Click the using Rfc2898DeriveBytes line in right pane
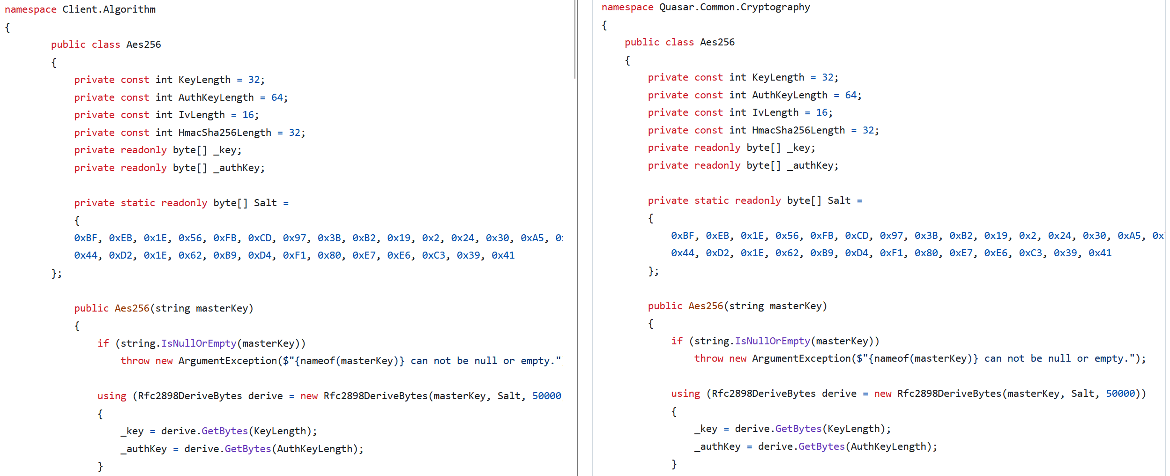1170x476 pixels. click(x=909, y=394)
